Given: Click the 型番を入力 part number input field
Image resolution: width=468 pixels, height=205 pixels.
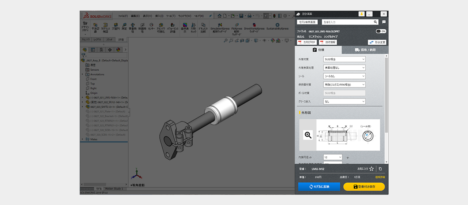Looking at the screenshot, I should pyautogui.click(x=346, y=22).
